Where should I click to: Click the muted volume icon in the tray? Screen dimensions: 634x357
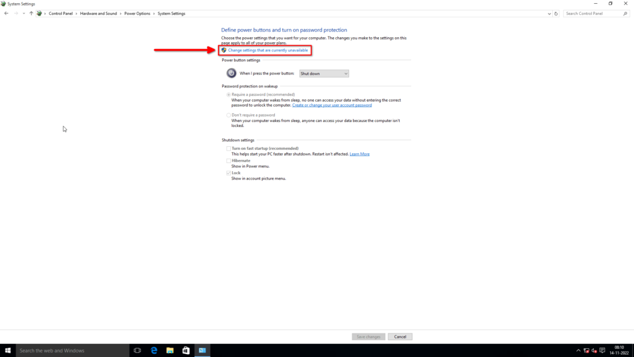click(594, 350)
